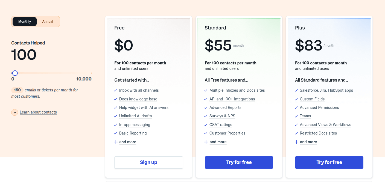
Task: Click the Salesforce, Jira, HubSpot apps feature
Action: [326, 90]
